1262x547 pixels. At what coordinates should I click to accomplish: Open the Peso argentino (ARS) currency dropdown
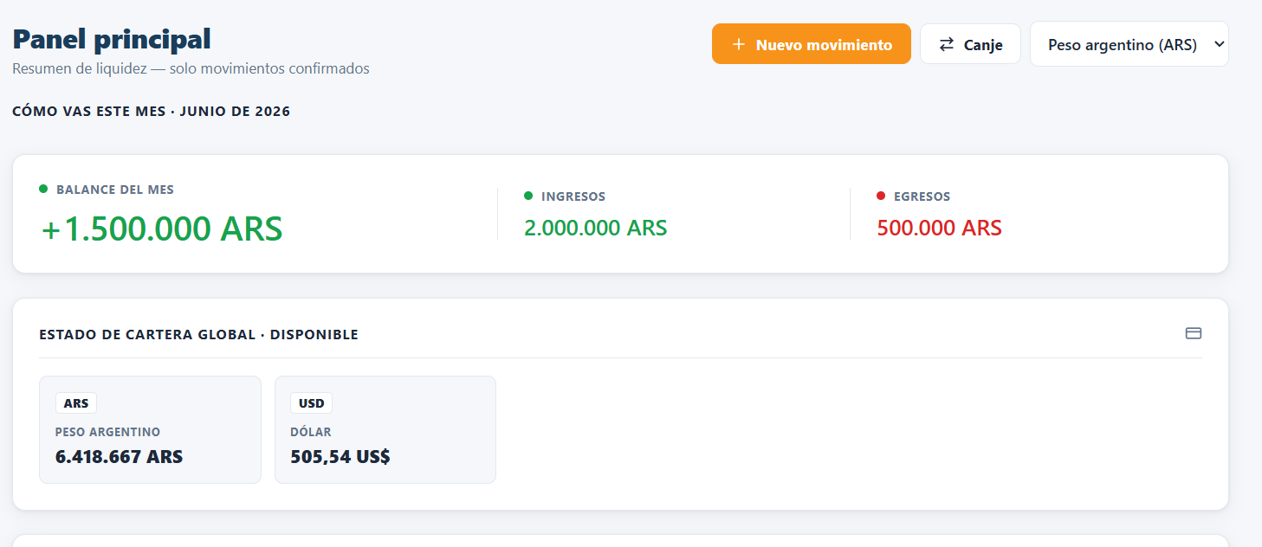coord(1129,44)
